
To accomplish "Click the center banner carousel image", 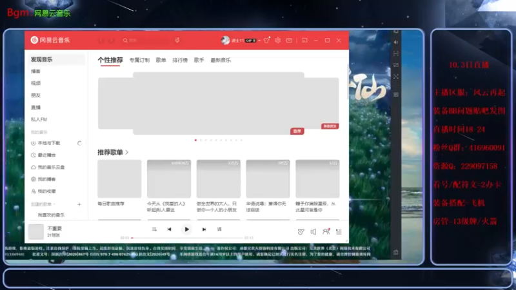I will click(x=219, y=103).
